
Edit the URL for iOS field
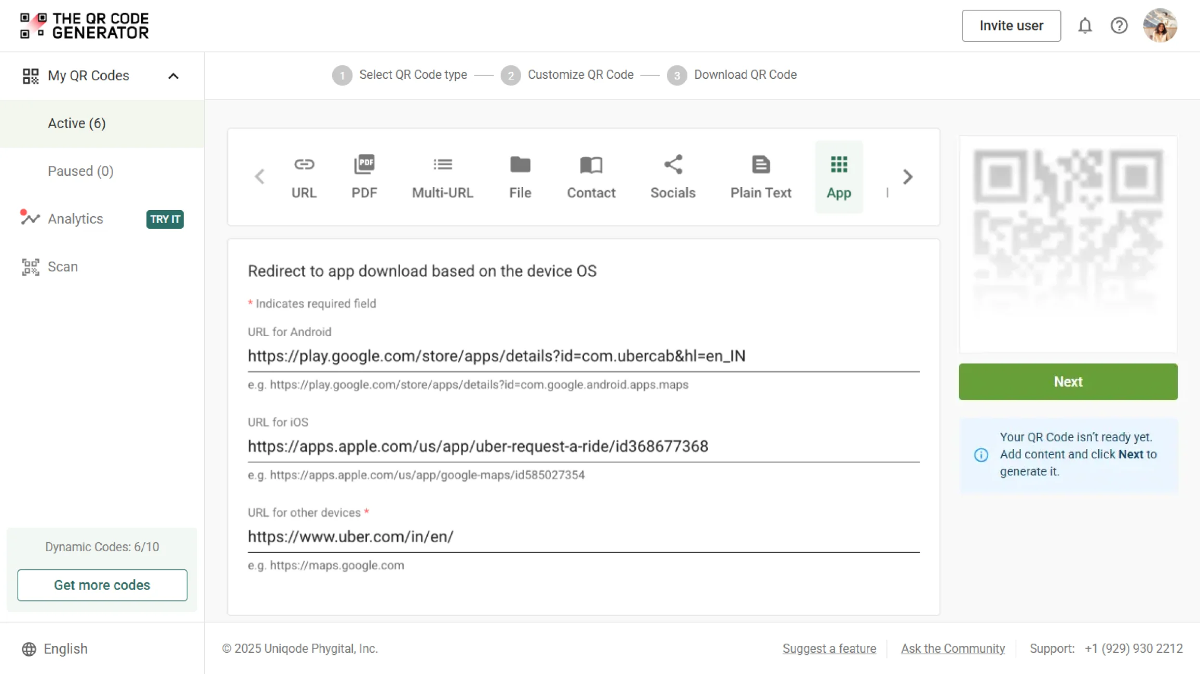(x=583, y=446)
